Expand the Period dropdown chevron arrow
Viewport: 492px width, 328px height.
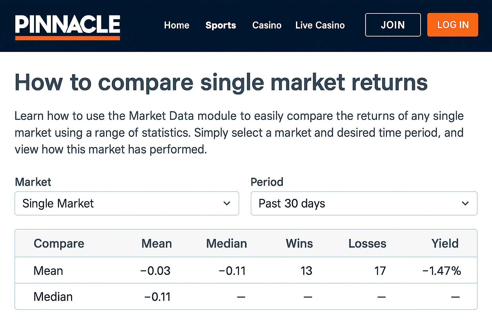pos(465,203)
